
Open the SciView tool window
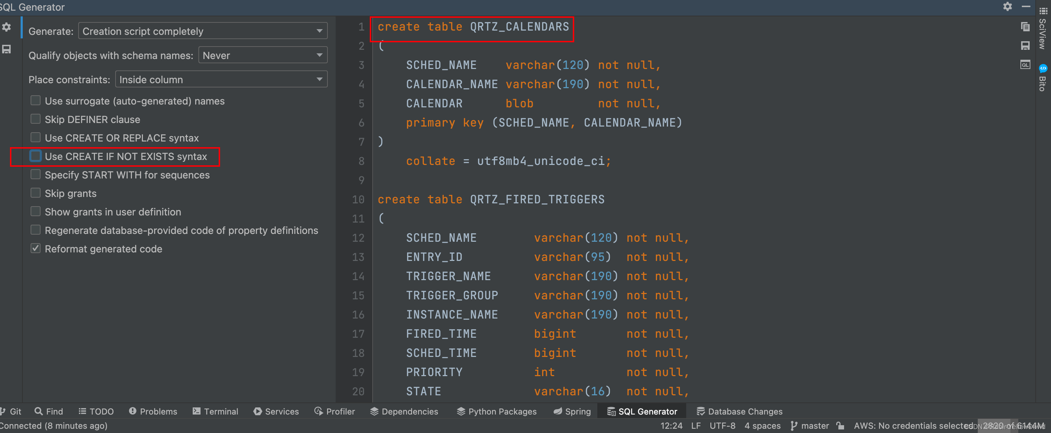[1043, 28]
